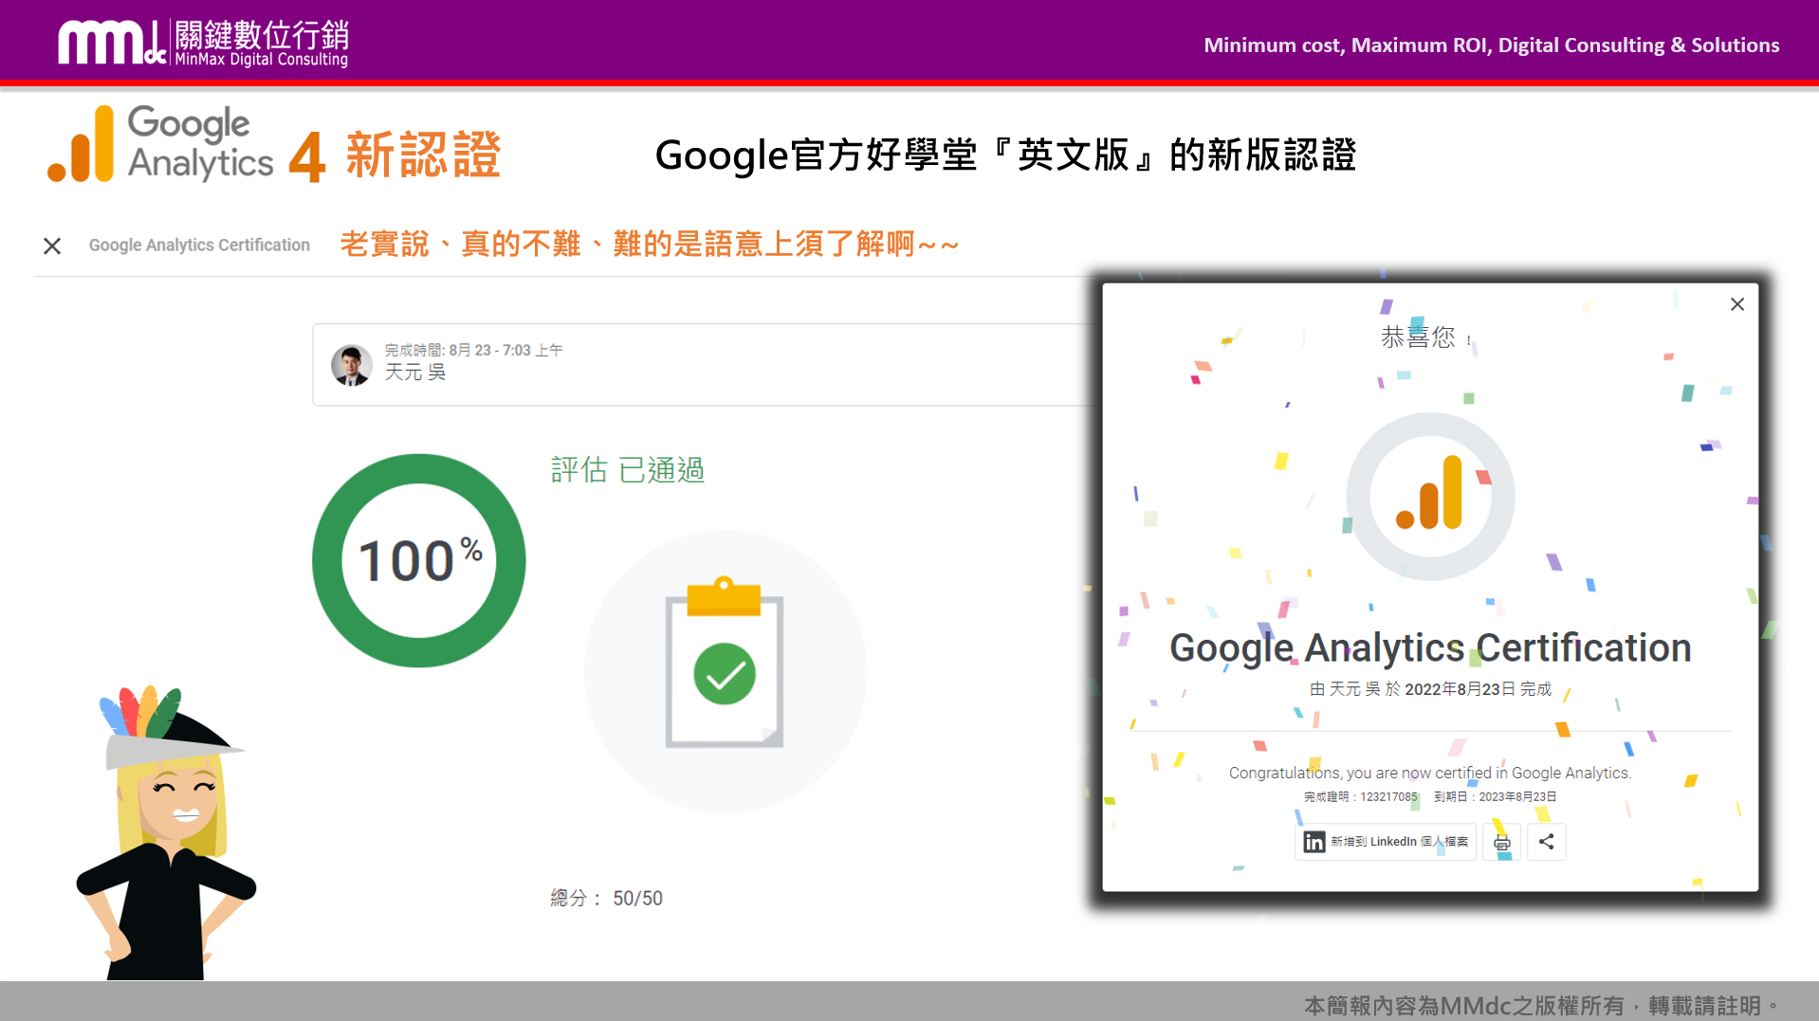Screen dimensions: 1819x1021
Task: Click the 完成時間 8月23 timestamp
Action: (x=471, y=350)
